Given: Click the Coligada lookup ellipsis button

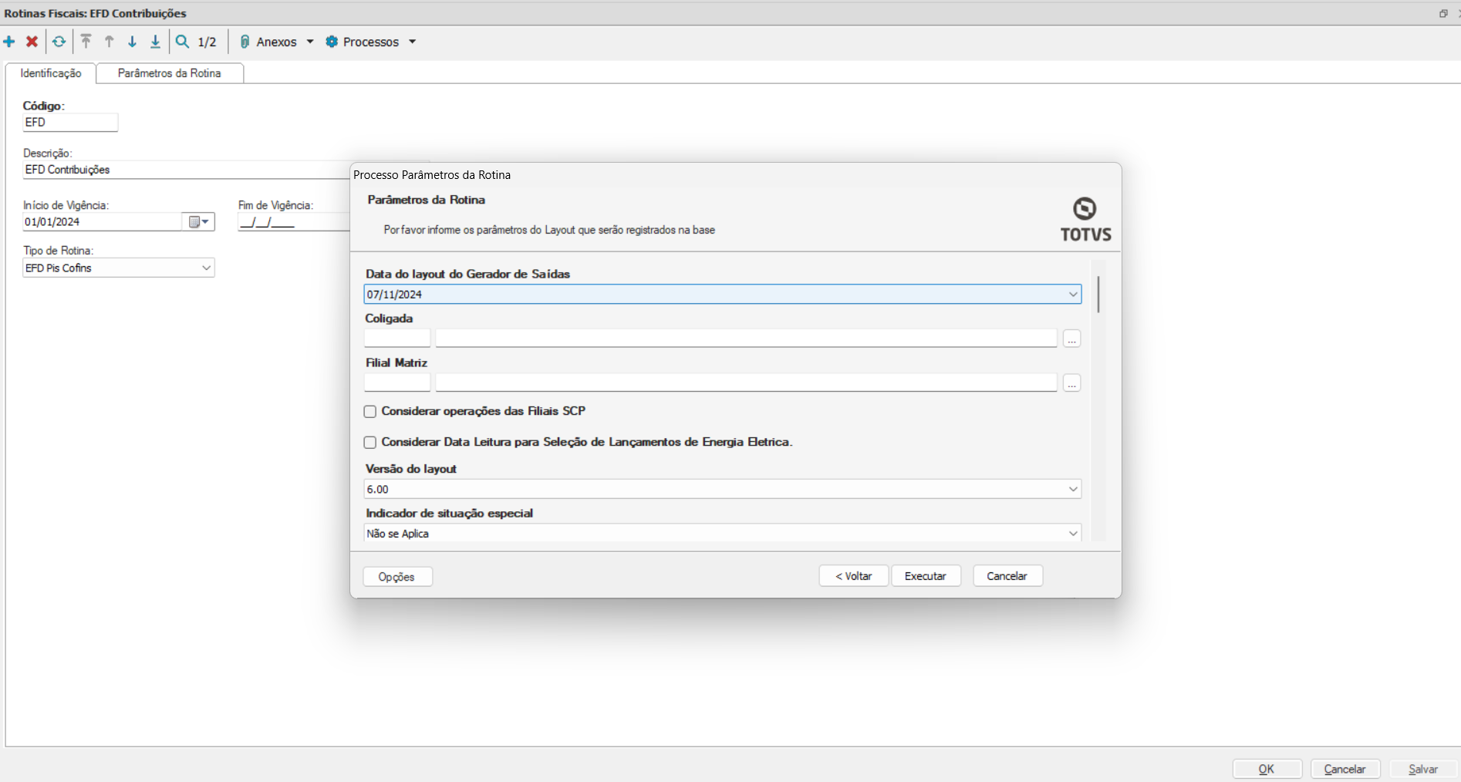Looking at the screenshot, I should [x=1071, y=339].
